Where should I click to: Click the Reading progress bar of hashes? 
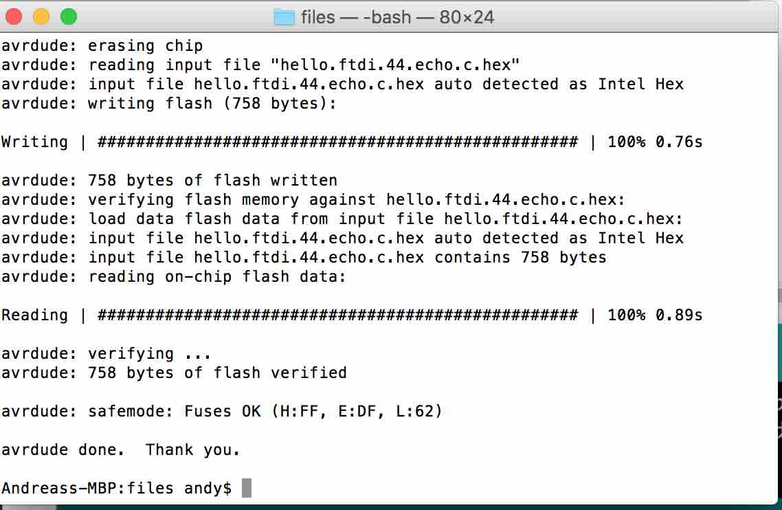pyautogui.click(x=337, y=315)
